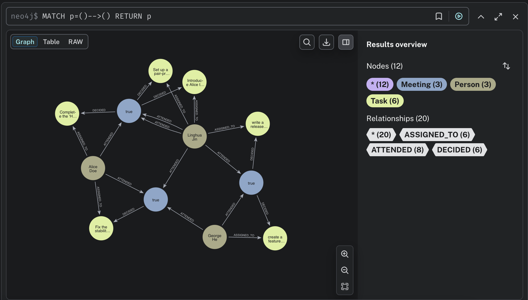This screenshot has width=528, height=300.
Task: Open the graph search tool
Action: 307,42
